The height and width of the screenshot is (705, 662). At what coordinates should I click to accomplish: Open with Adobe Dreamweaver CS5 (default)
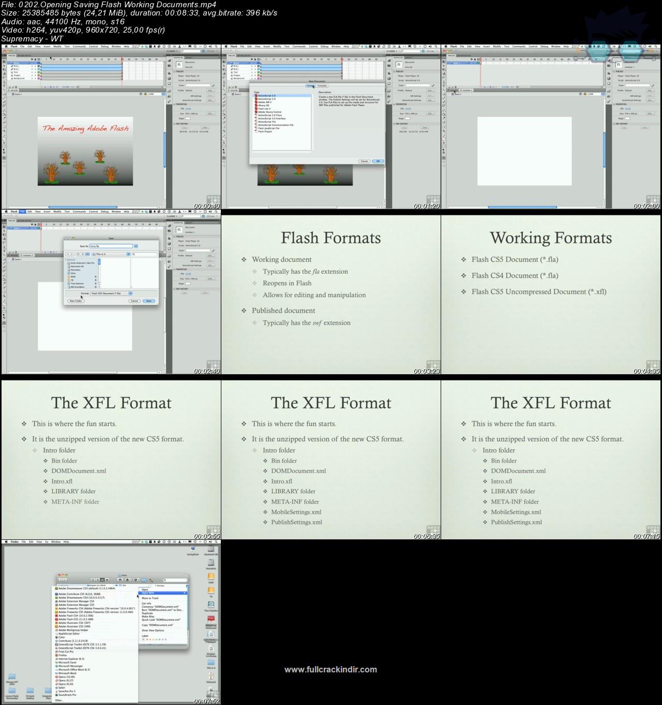pyautogui.click(x=96, y=589)
